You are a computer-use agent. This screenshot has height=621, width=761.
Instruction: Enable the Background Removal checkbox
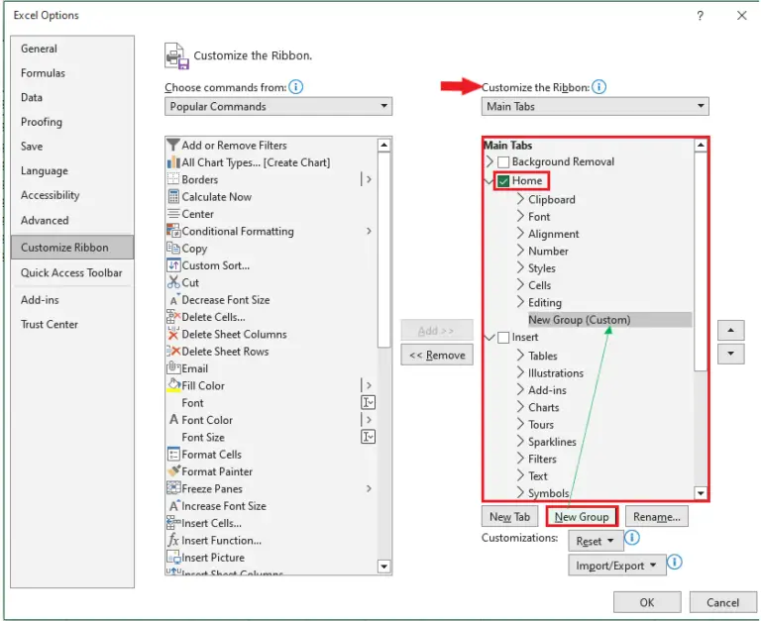503,162
